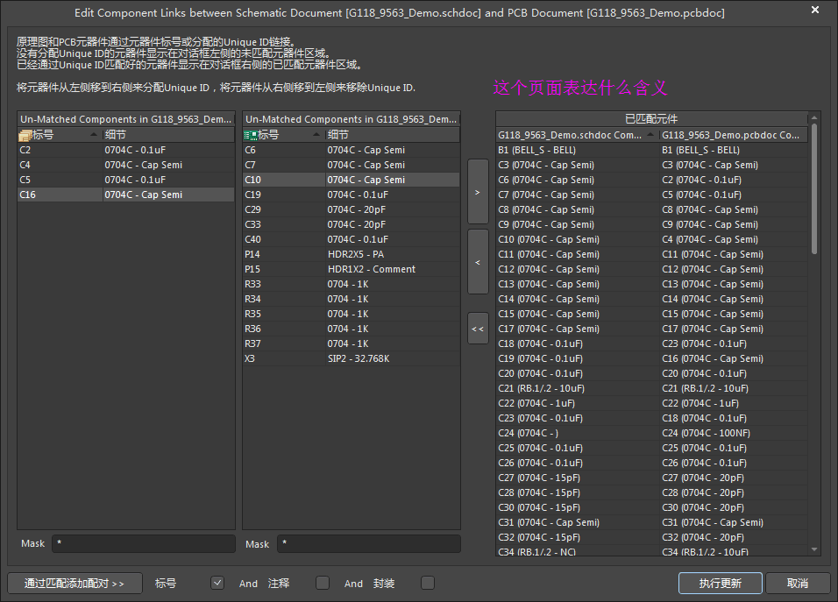
Task: Select C19 in the middle un-matched list
Action: [x=352, y=195]
